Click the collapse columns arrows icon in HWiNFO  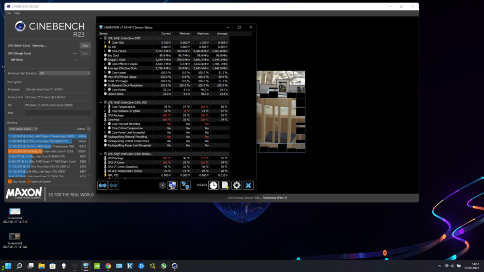(114, 185)
